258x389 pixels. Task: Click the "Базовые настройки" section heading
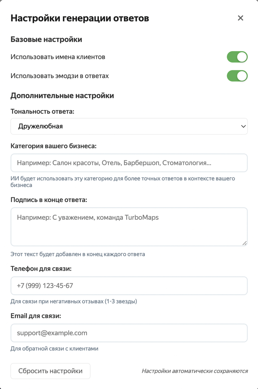coord(46,39)
